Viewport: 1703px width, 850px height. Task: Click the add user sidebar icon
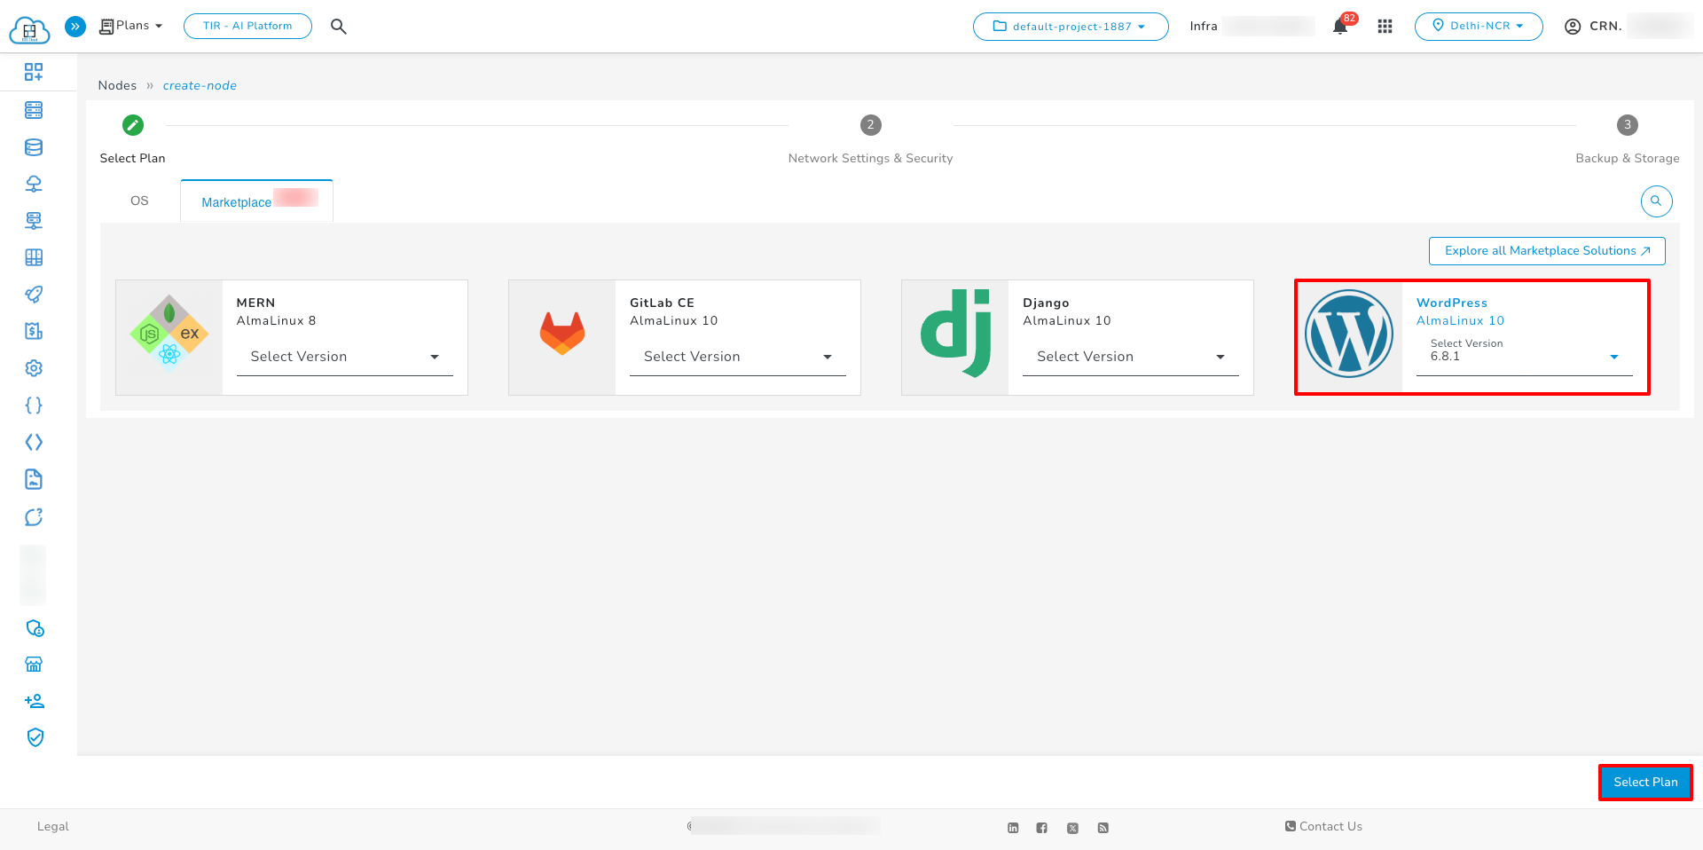[35, 701]
